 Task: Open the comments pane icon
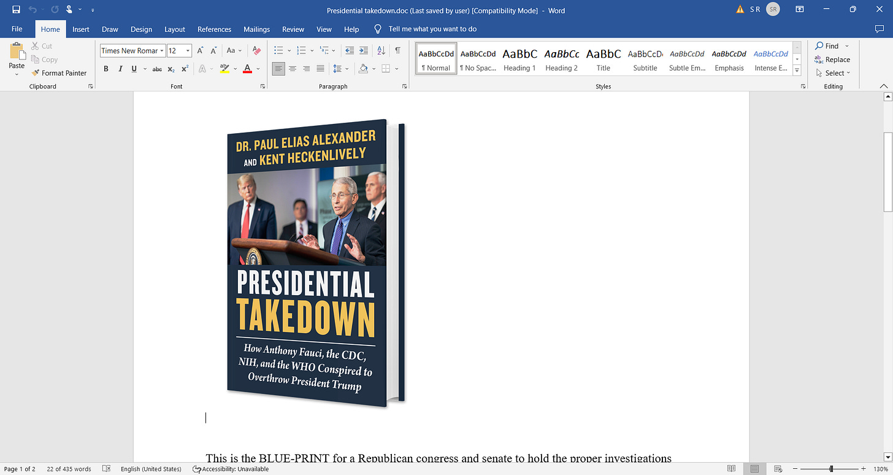(x=880, y=29)
